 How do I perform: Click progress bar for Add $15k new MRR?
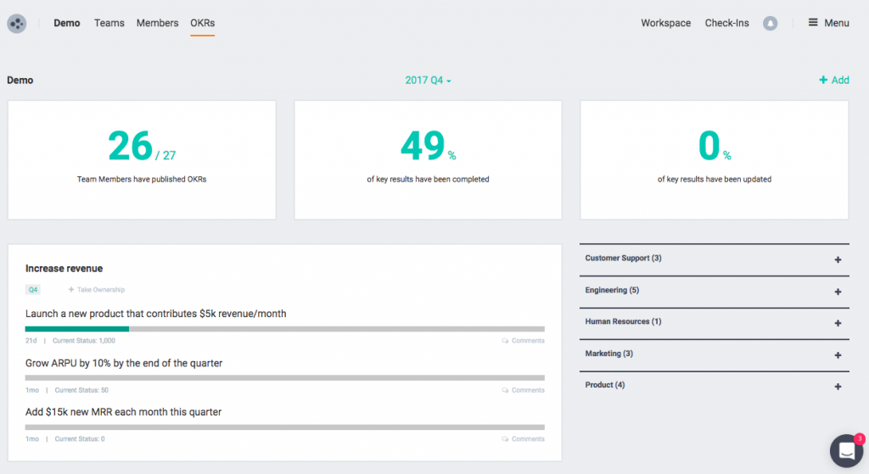(285, 427)
